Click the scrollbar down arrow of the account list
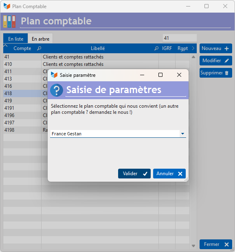Viewport: 235px width, 252px height. click(193, 246)
